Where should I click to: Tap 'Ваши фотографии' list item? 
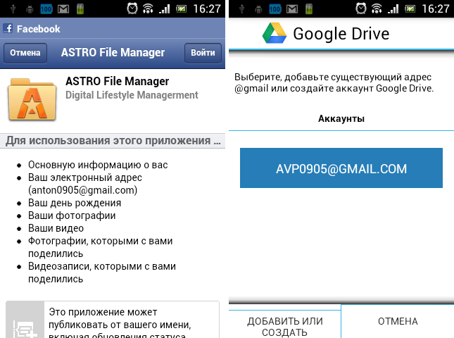pos(72,215)
